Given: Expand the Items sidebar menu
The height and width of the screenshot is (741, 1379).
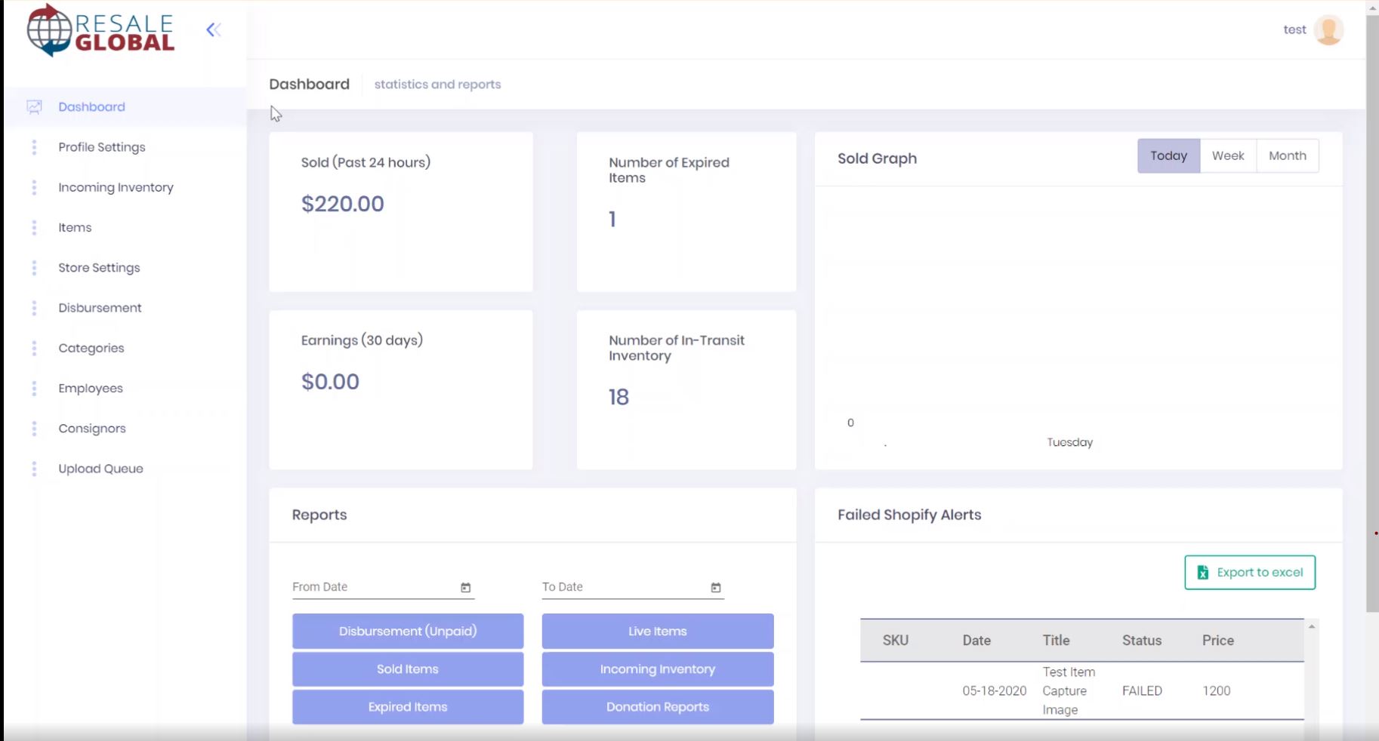Looking at the screenshot, I should point(75,228).
